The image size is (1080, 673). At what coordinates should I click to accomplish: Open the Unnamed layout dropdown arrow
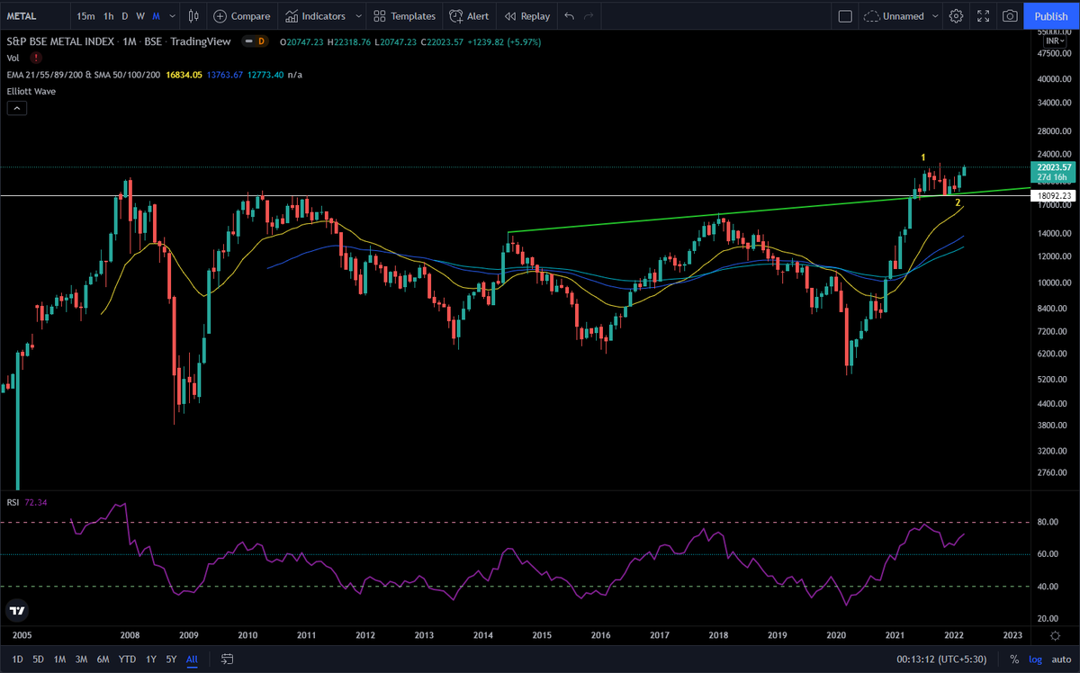click(934, 16)
